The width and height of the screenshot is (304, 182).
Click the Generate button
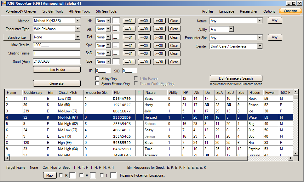click(57, 83)
